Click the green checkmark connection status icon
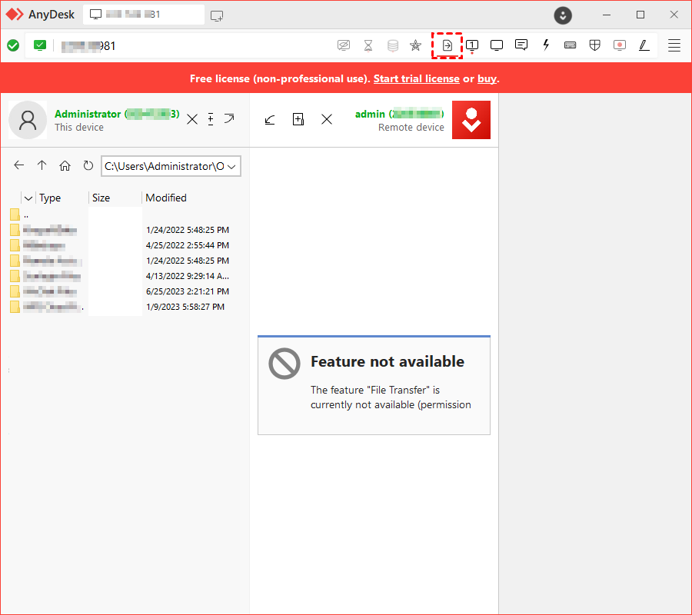The height and width of the screenshot is (615, 692). 13,45
